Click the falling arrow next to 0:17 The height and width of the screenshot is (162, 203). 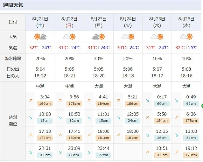147,100
